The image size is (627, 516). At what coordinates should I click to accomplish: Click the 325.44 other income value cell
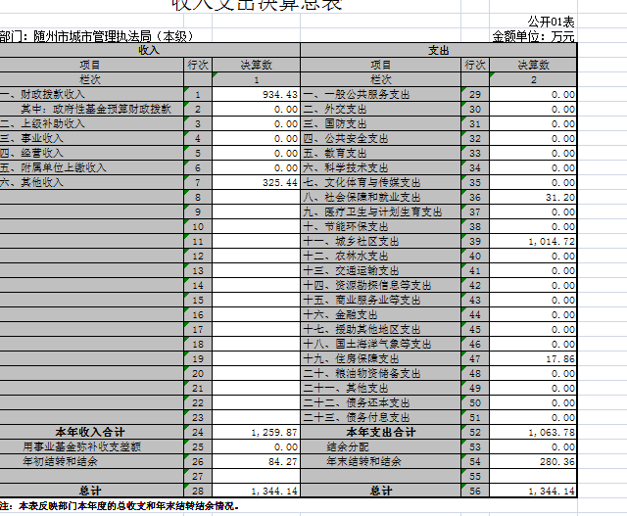[256, 183]
